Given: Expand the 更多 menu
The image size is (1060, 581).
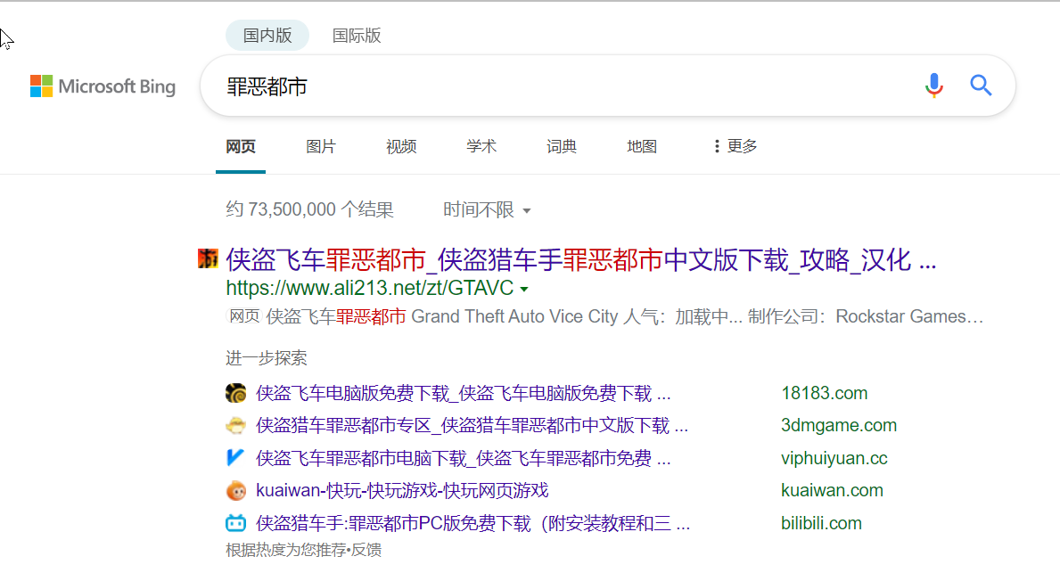Looking at the screenshot, I should 735,146.
